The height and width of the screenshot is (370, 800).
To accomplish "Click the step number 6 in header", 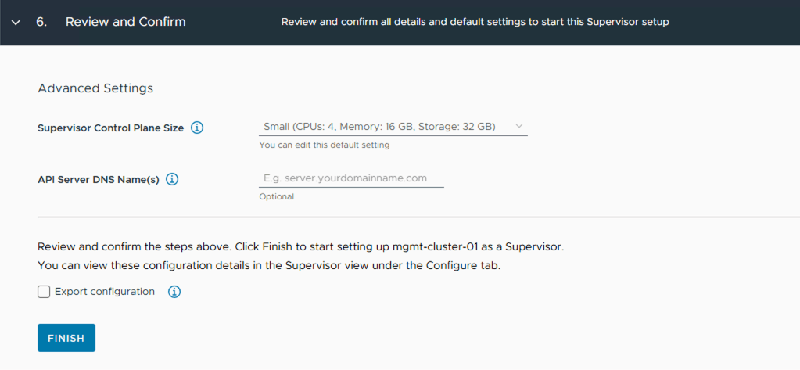I will coord(41,22).
